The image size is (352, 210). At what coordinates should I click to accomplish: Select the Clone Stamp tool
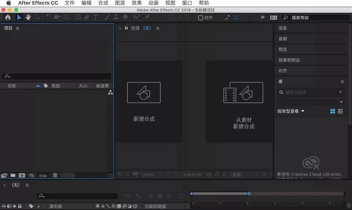coord(116,17)
